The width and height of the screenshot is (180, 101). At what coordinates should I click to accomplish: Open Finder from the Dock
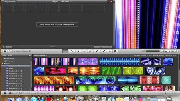(11, 99)
